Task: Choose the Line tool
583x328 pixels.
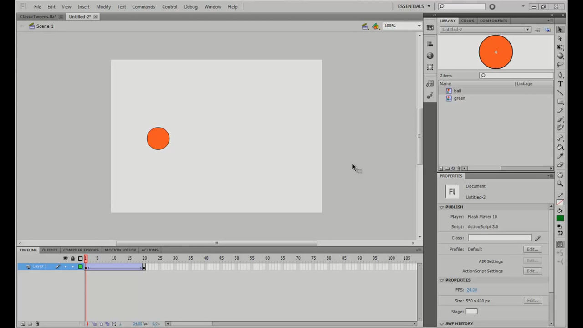Action: point(560,92)
